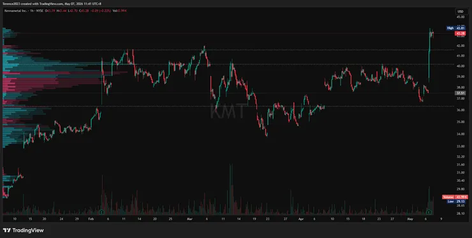The height and width of the screenshot is (238, 472).
Task: Click the 45.00 price axis label
Action: pyautogui.click(x=461, y=17)
